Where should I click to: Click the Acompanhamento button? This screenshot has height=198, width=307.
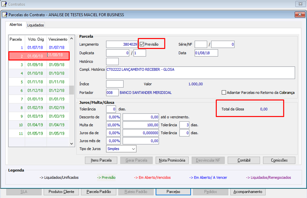[248, 192]
